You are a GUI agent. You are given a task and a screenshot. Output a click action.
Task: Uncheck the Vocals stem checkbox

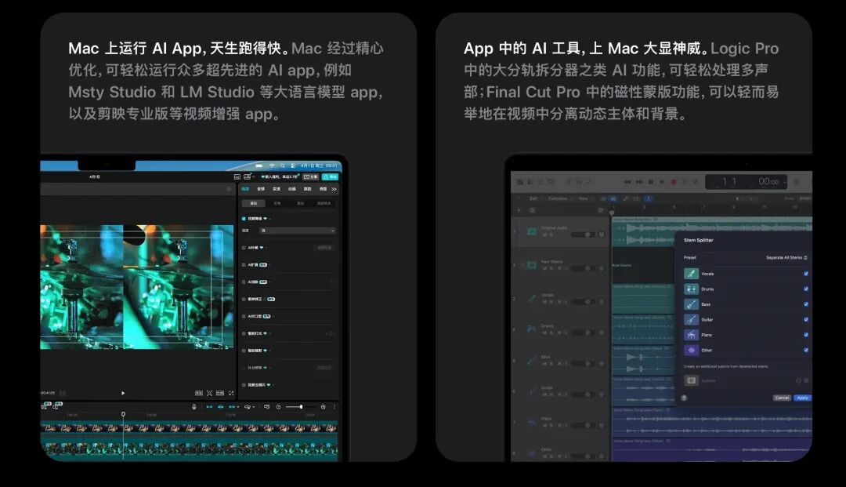coord(806,274)
